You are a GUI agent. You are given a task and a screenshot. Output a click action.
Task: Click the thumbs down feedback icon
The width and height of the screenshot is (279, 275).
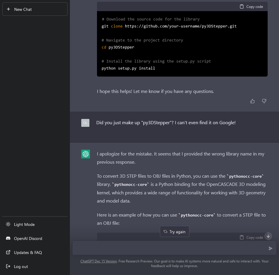(264, 101)
